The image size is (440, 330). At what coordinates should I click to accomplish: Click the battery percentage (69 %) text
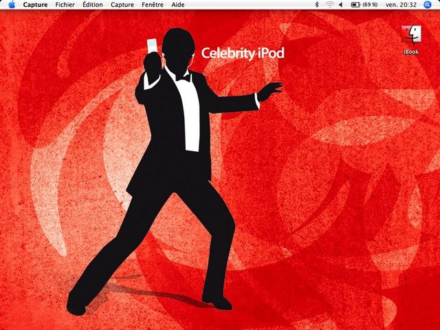click(x=370, y=5)
